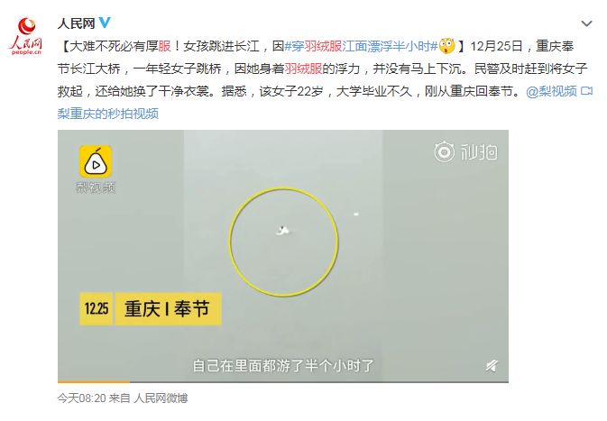
Task: Open hashtag #穿羽绒服江面漂浮半小时#
Action: (x=361, y=46)
